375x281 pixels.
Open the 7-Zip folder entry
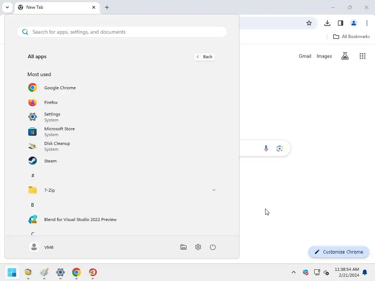coord(122,190)
